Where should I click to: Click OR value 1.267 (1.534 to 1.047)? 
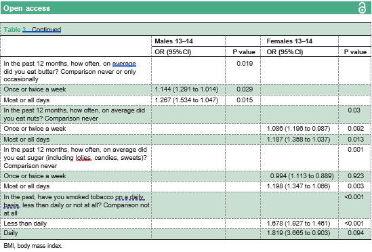coord(186,100)
